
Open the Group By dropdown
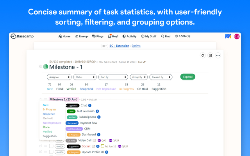138,77
